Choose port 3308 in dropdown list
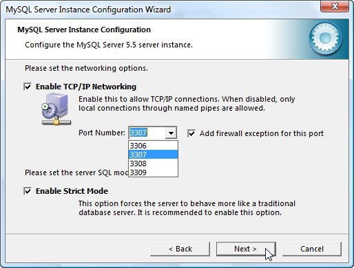Screen dimensions: 354x268 [x=153, y=164]
